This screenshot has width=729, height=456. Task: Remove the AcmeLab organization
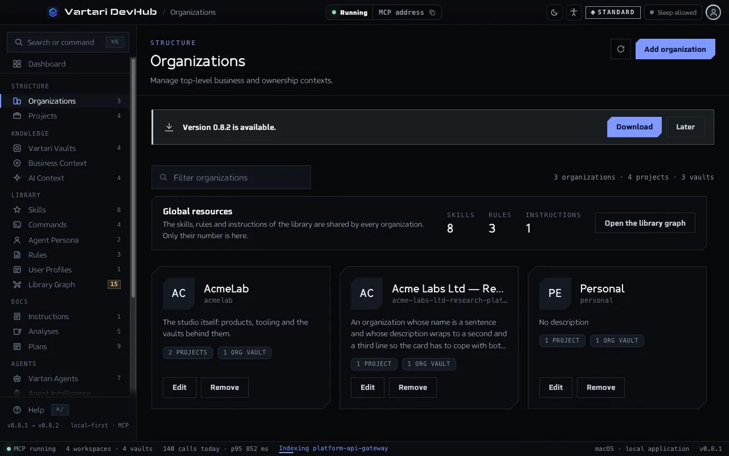[224, 388]
